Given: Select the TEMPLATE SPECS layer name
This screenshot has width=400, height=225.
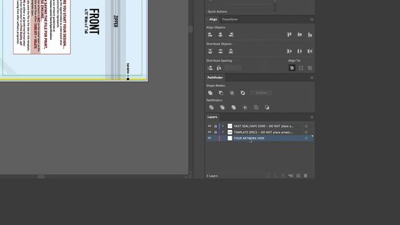Looking at the screenshot, I should 263,132.
